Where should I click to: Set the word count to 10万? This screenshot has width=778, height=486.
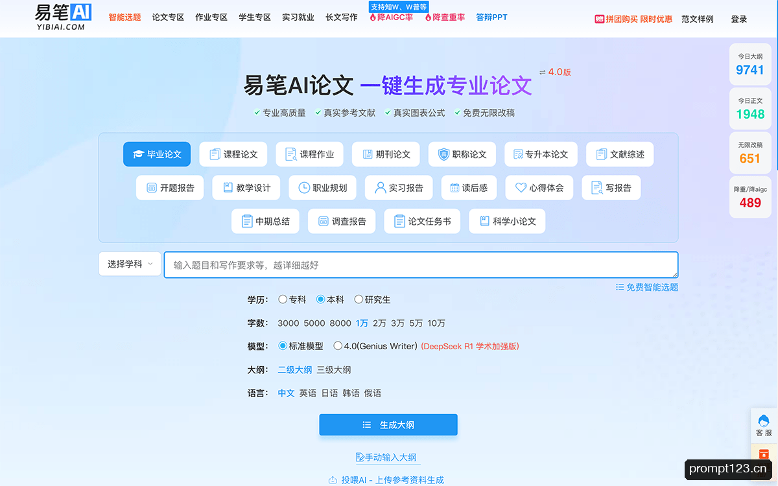[436, 323]
